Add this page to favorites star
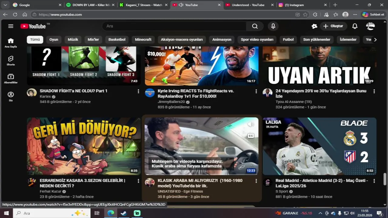Viewport: 388px width, 218px height. (x=305, y=15)
